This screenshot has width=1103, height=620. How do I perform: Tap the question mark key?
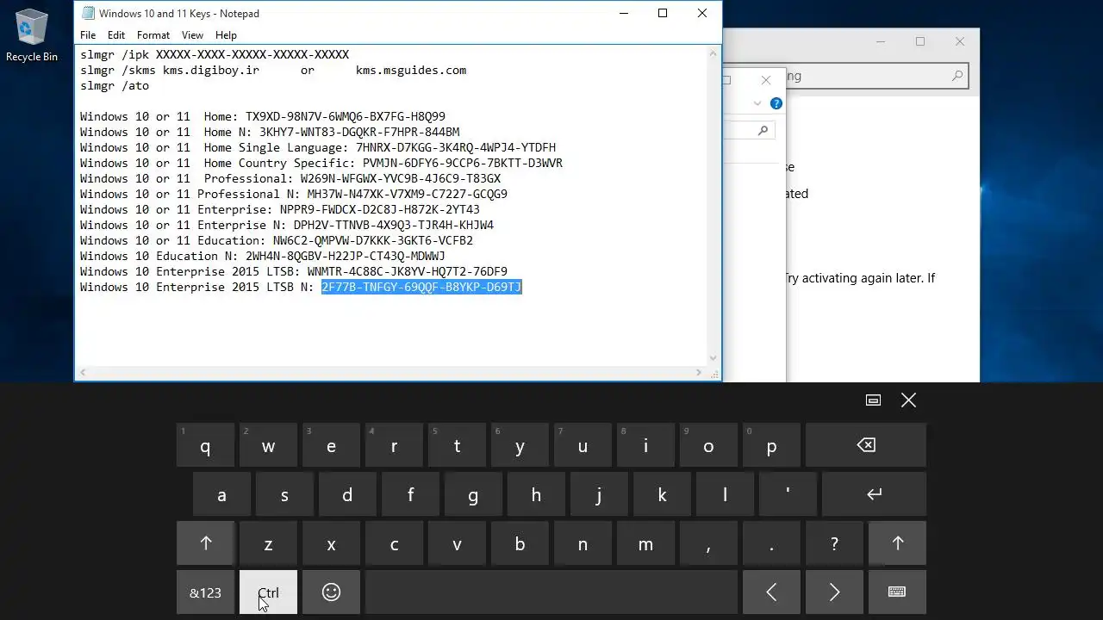click(x=834, y=543)
